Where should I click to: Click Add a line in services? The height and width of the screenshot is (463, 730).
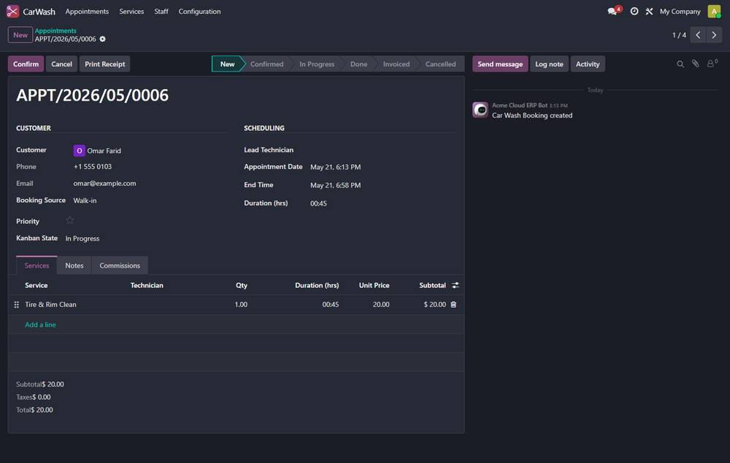point(40,324)
